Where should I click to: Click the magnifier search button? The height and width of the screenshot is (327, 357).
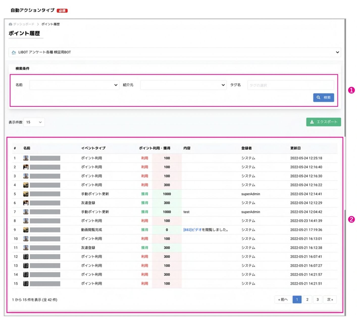(323, 97)
